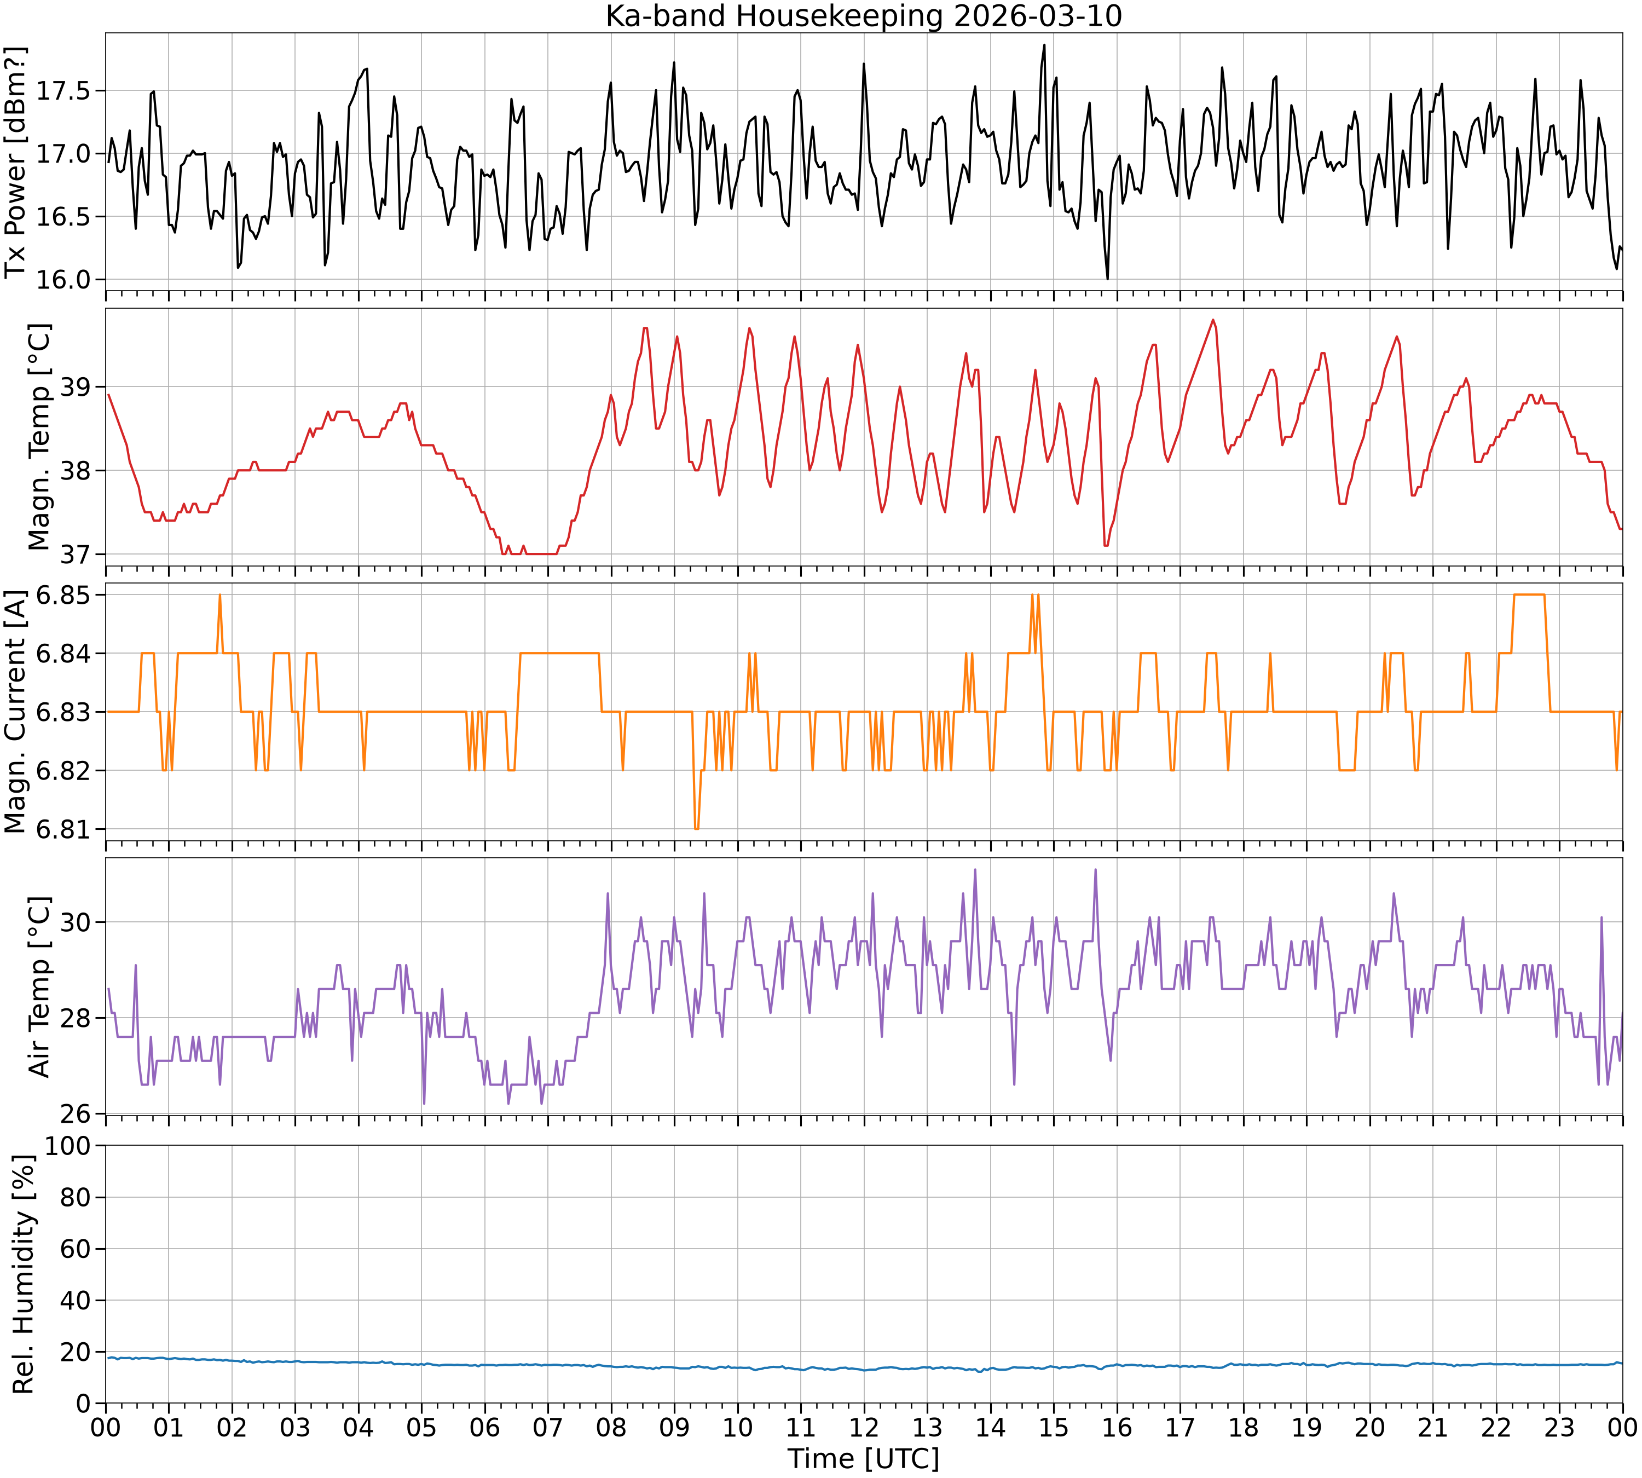Click the 18 hour tick label
This screenshot has width=1642, height=1478.
point(1244,1427)
